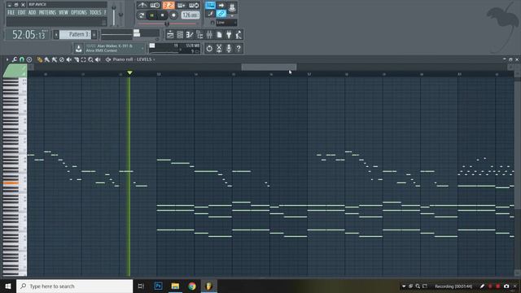Stop playback with the square button
This screenshot has width=521, height=293.
point(163,15)
